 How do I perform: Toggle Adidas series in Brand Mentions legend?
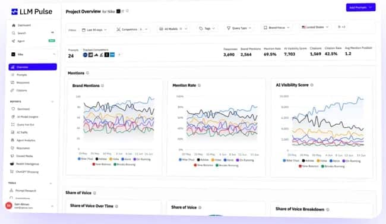tap(101, 159)
